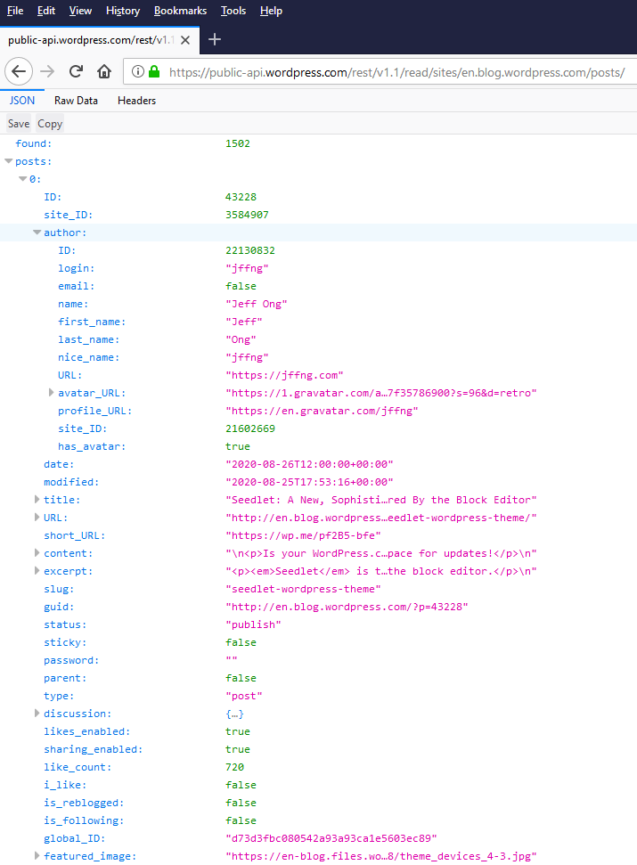Select the site_ID value 3584907
This screenshot has width=637, height=865.
click(247, 215)
